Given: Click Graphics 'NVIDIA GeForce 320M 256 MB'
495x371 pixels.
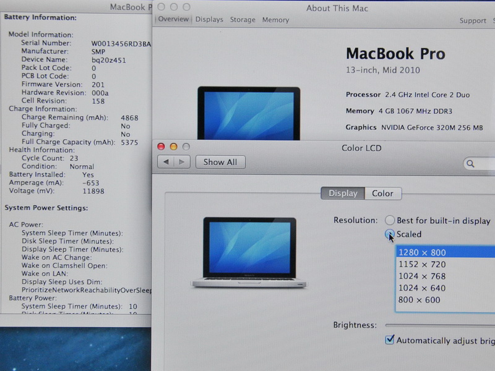Looking at the screenshot, I should (432, 127).
